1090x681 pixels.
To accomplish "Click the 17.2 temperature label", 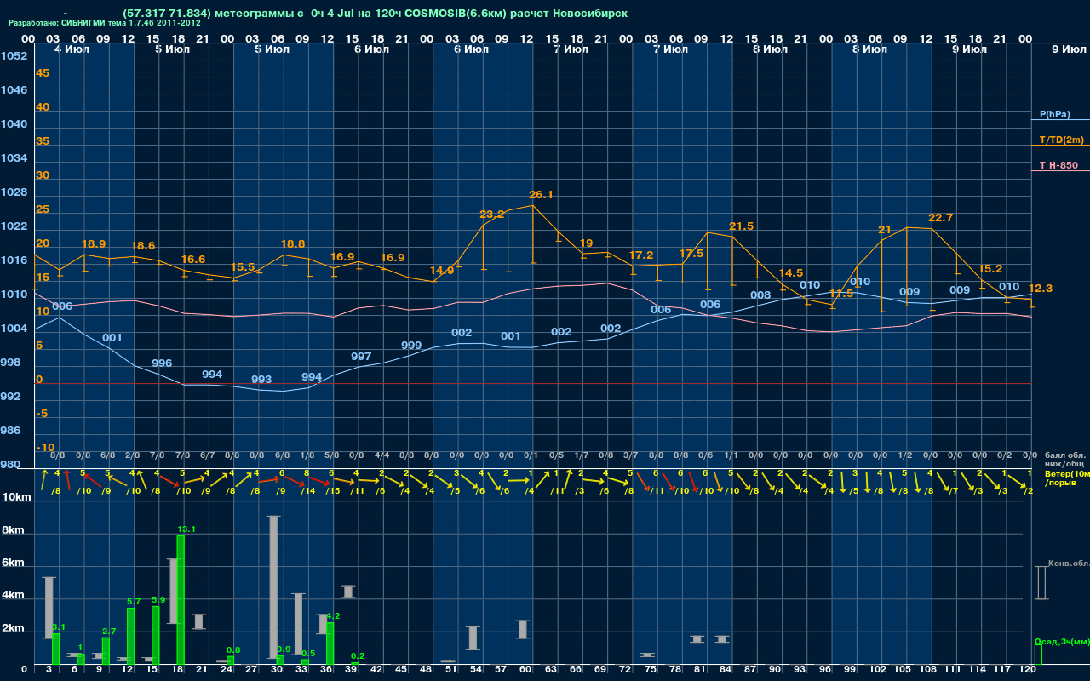I will (x=641, y=255).
